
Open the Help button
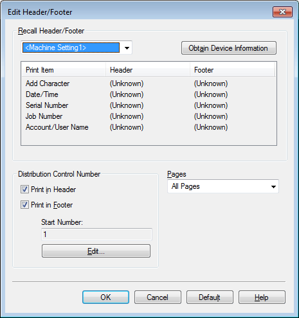click(262, 297)
